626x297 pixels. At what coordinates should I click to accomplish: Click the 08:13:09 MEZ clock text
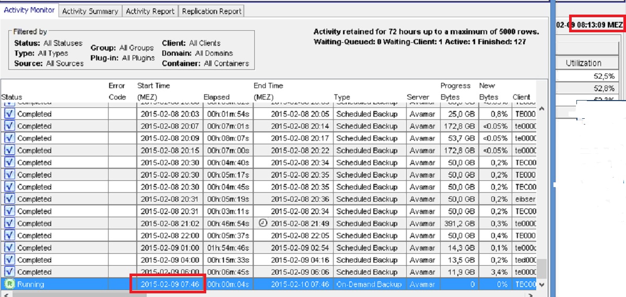coord(600,24)
